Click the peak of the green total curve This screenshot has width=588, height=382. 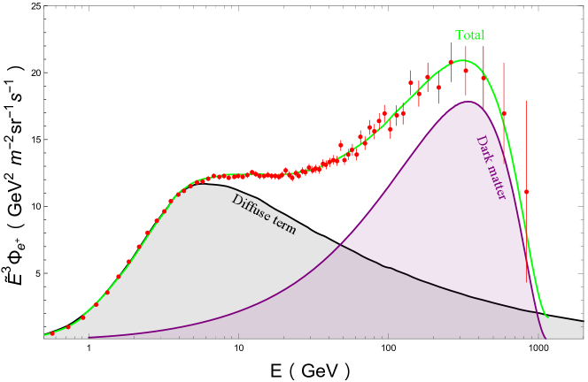463,60
